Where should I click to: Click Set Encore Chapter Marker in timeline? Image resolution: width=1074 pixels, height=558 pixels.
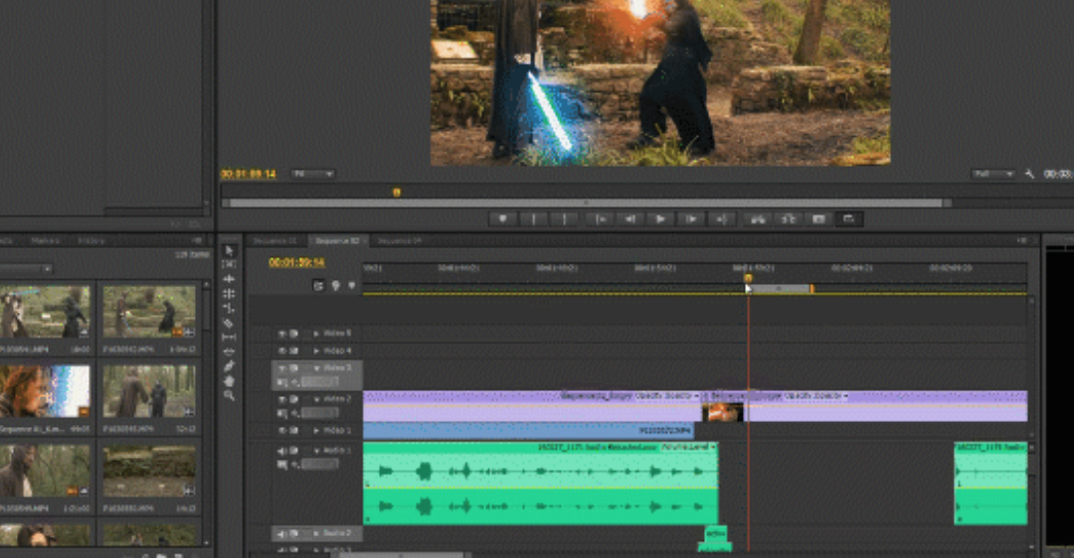point(336,286)
